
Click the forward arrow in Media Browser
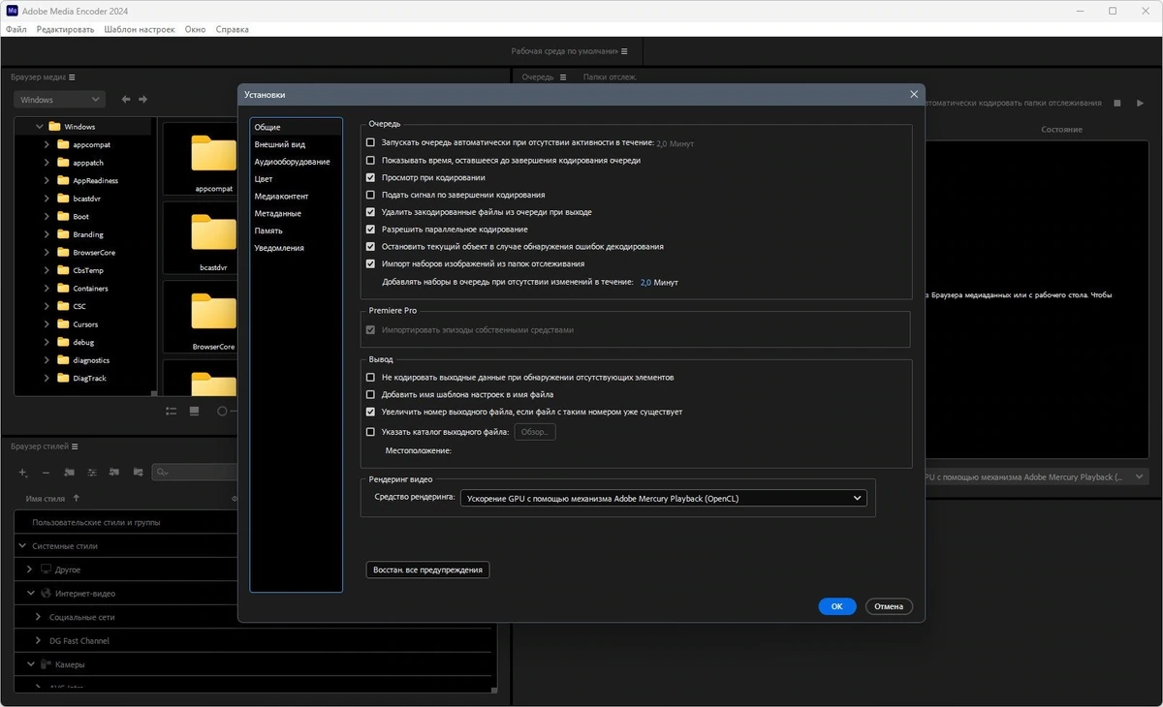143,99
